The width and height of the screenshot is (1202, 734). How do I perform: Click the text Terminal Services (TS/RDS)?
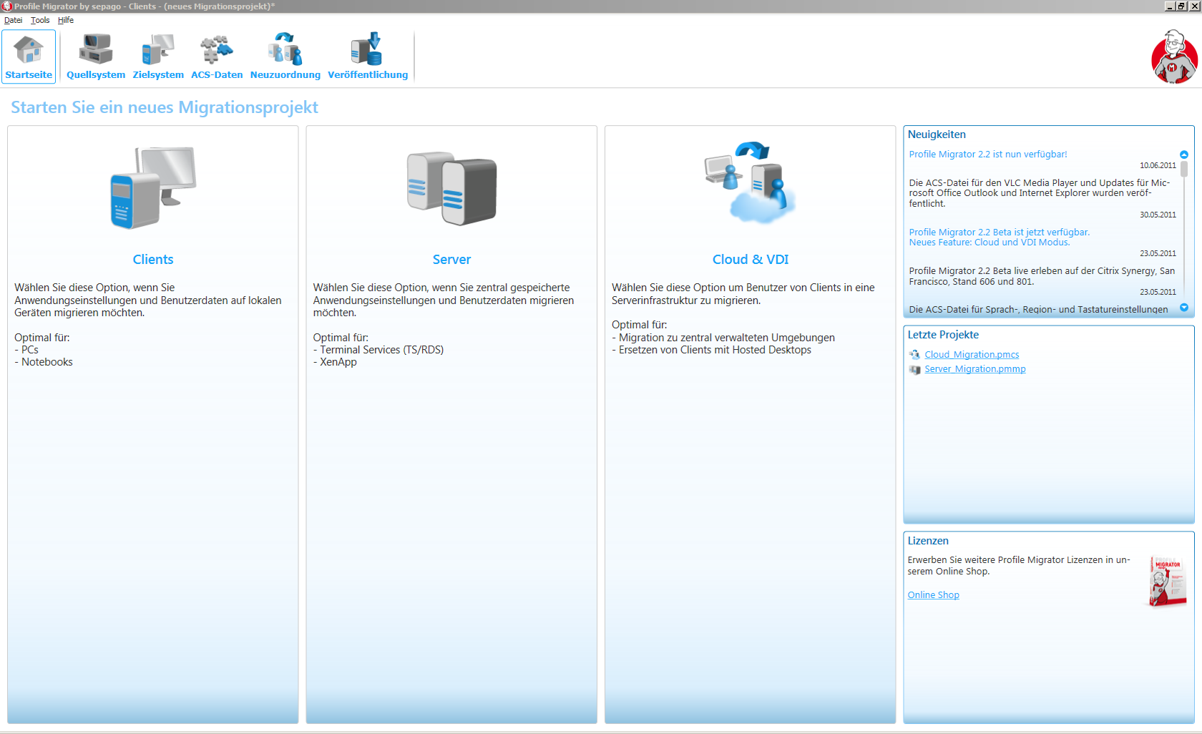pyautogui.click(x=382, y=350)
